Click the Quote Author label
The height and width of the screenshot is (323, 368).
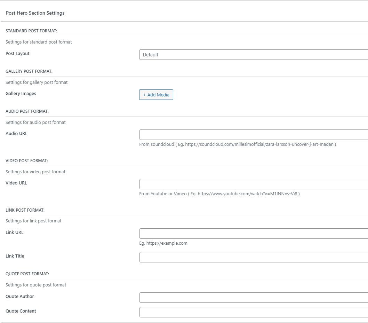pyautogui.click(x=20, y=297)
